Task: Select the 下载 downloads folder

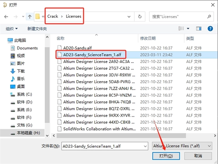Action: tap(21, 71)
